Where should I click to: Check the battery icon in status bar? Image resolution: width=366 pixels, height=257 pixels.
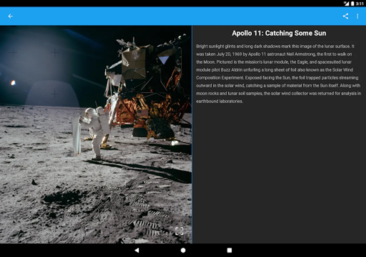[353, 3]
